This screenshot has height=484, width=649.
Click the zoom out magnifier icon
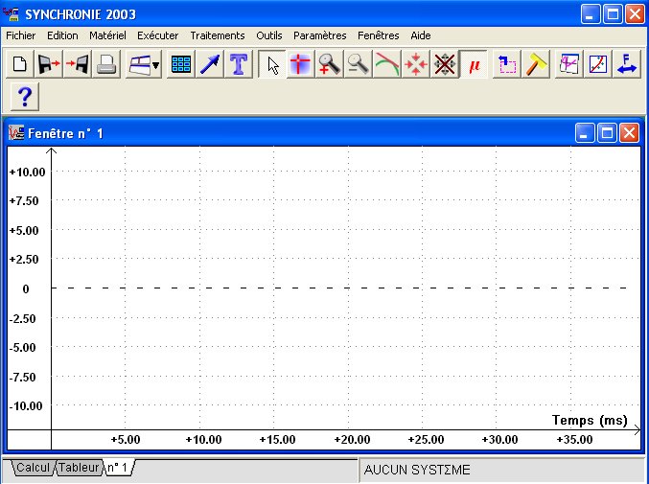point(359,65)
